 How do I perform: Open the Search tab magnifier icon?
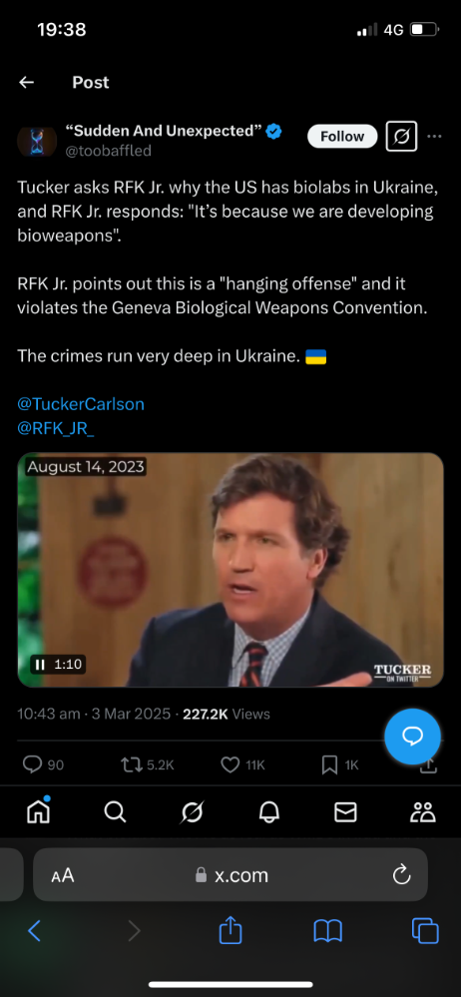pyautogui.click(x=115, y=812)
